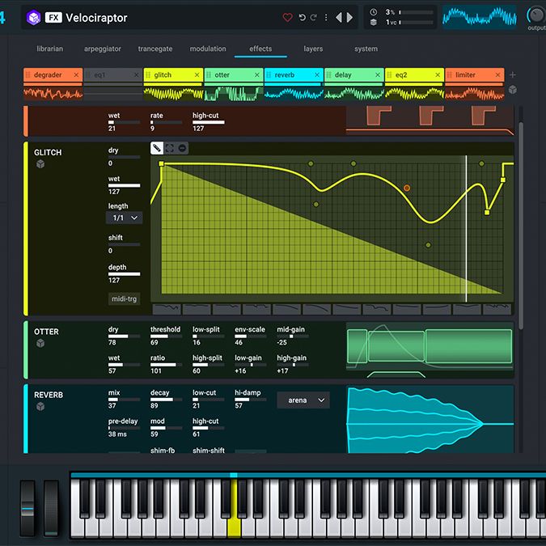Toggle the FX badge next to preset name

53,18
